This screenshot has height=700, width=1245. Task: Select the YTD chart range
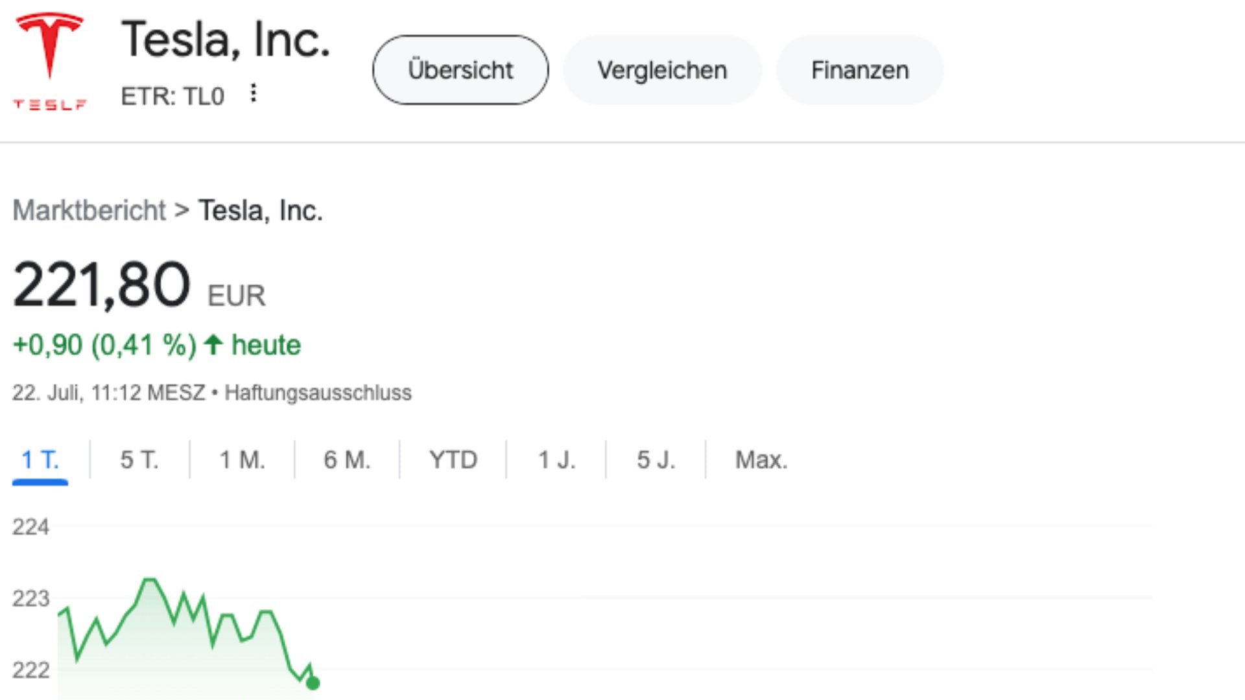pyautogui.click(x=453, y=460)
